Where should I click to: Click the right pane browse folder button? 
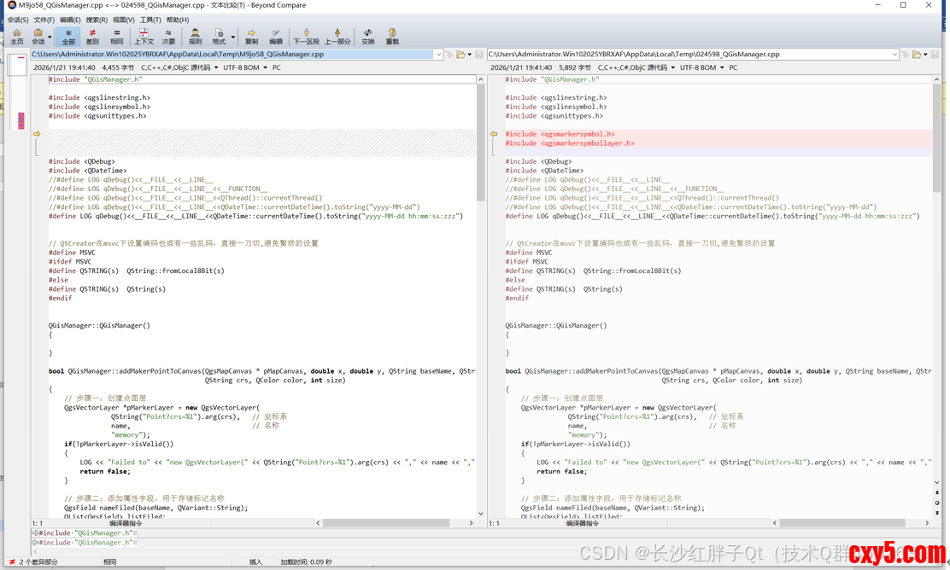point(917,55)
